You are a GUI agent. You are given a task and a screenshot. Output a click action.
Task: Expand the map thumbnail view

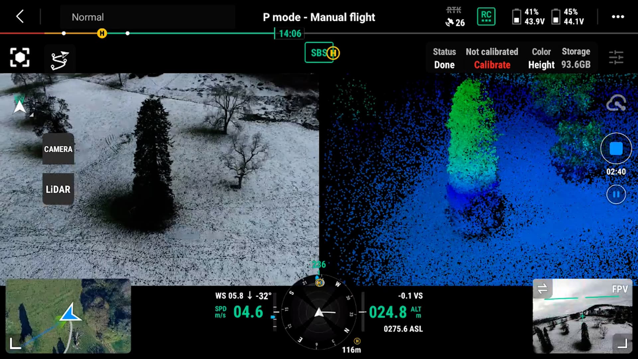(15, 343)
